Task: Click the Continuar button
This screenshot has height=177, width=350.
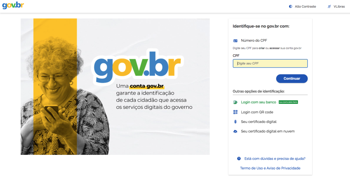Action: coord(292,78)
